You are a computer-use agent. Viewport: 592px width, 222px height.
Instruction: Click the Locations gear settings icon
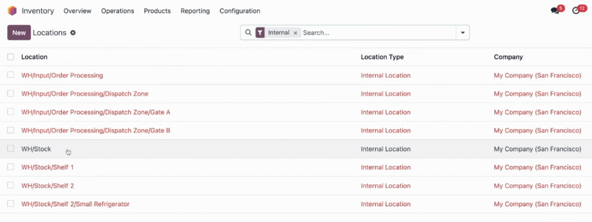73,33
